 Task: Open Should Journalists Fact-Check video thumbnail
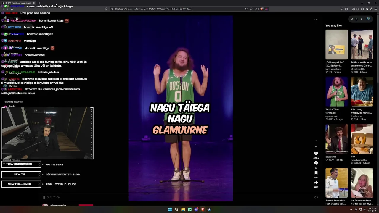point(337,183)
